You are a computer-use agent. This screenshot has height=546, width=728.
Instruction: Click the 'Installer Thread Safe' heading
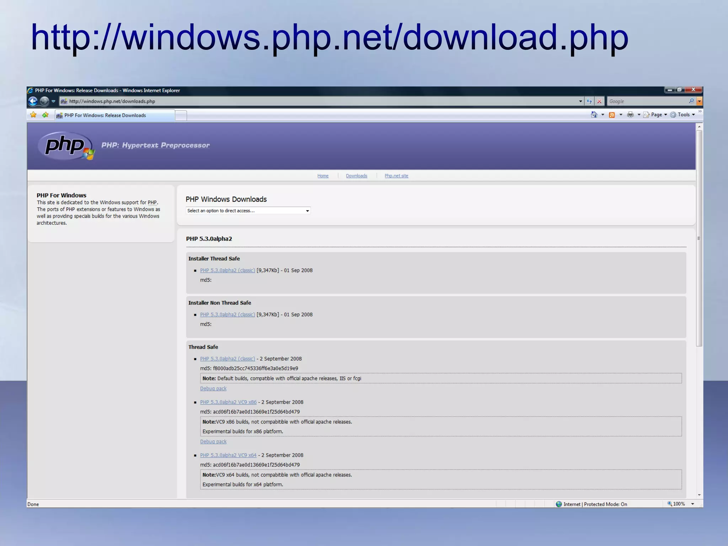pos(214,259)
